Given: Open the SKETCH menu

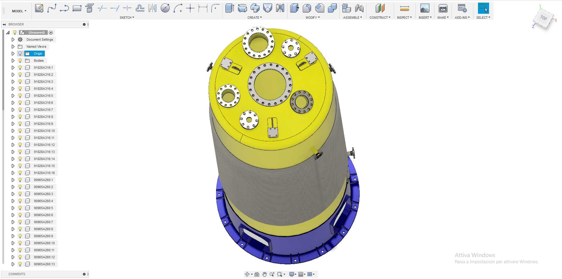Looking at the screenshot, I should pyautogui.click(x=127, y=18).
